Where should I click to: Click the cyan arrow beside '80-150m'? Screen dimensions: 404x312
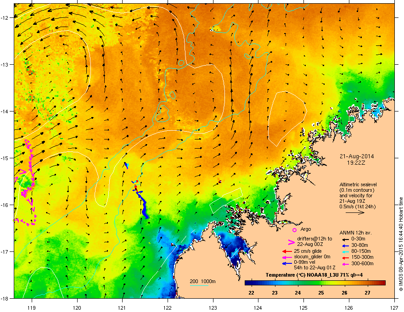pos(345,251)
